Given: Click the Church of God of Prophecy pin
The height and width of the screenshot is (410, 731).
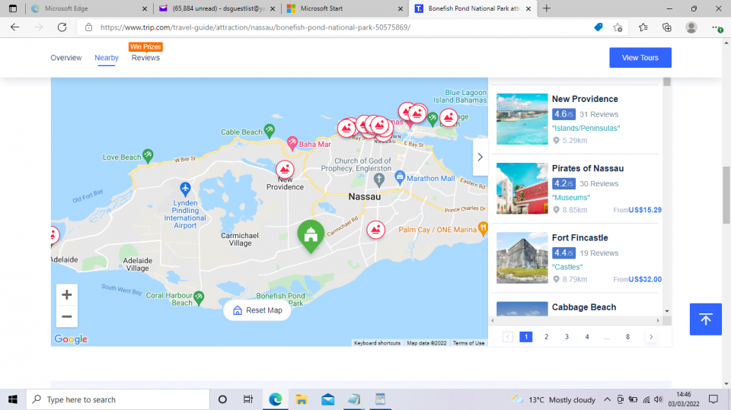Looking at the screenshot, I should coord(379,180).
